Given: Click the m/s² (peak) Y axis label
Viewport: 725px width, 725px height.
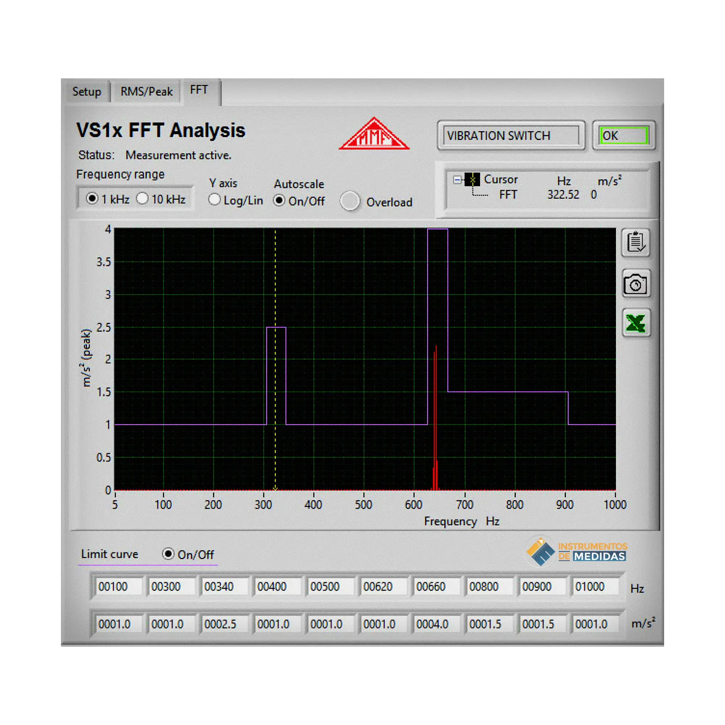Looking at the screenshot, I should (x=86, y=358).
